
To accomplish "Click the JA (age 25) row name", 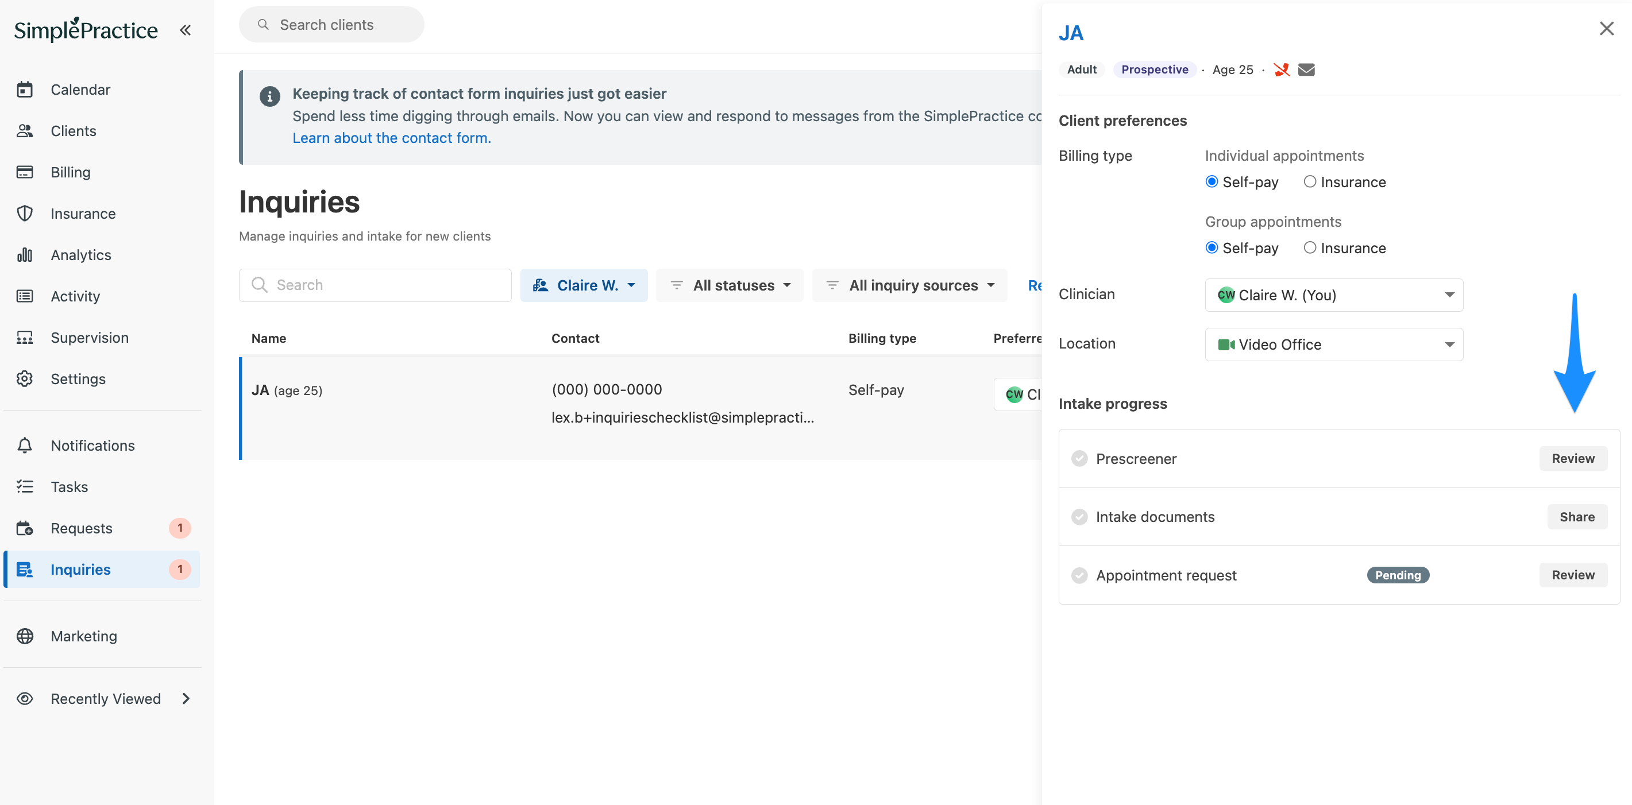I will coord(287,390).
